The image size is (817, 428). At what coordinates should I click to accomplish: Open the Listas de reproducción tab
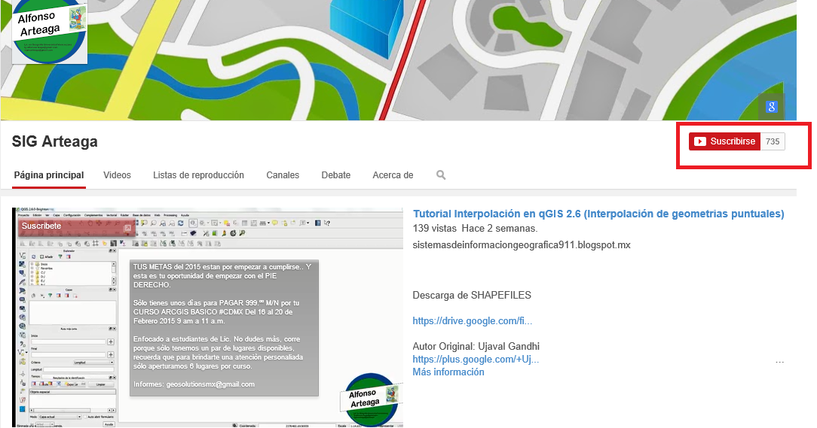point(198,175)
